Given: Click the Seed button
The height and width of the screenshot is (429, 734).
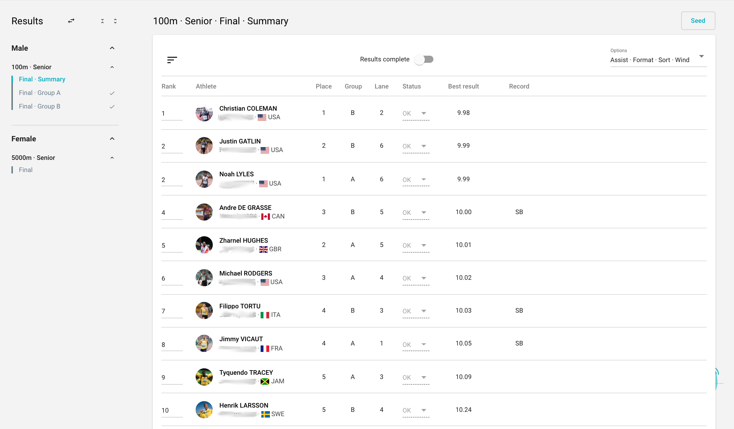Looking at the screenshot, I should tap(698, 21).
